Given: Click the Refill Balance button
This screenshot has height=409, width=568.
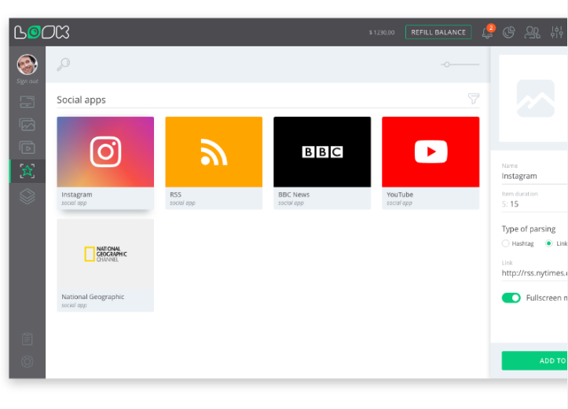Looking at the screenshot, I should (x=438, y=32).
